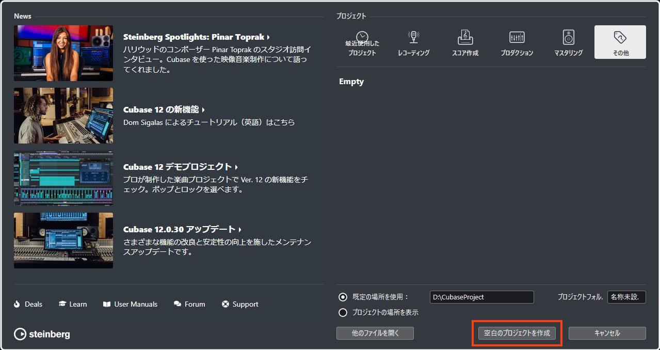The width and height of the screenshot is (660, 350).
Task: Click the D:\CubaseProject path field
Action: point(481,297)
